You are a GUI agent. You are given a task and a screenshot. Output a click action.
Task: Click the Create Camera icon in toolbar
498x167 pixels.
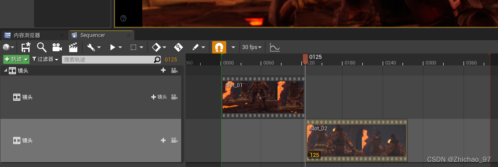[x=57, y=47]
